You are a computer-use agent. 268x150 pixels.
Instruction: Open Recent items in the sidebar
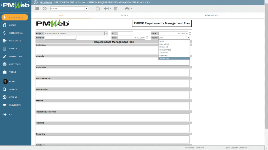(x=13, y=97)
